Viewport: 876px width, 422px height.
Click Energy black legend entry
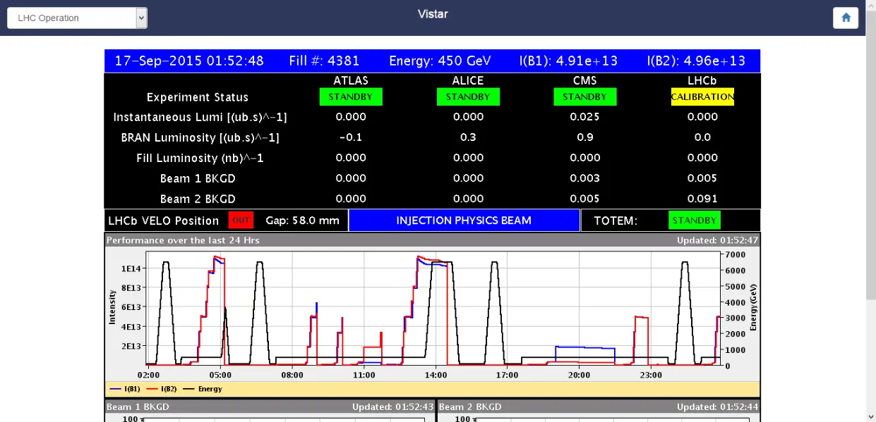(203, 389)
